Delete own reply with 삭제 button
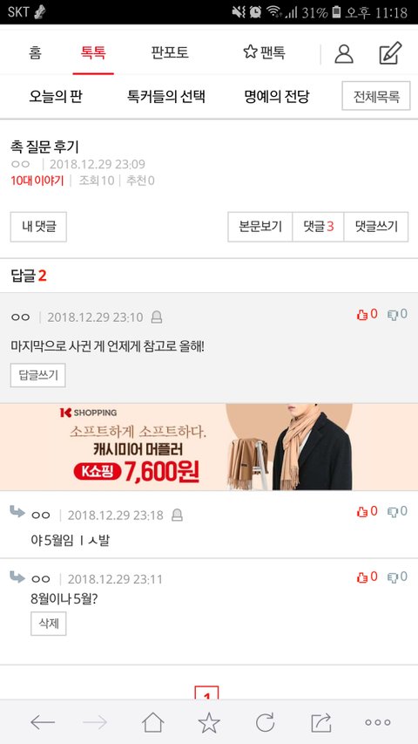 pyautogui.click(x=49, y=624)
